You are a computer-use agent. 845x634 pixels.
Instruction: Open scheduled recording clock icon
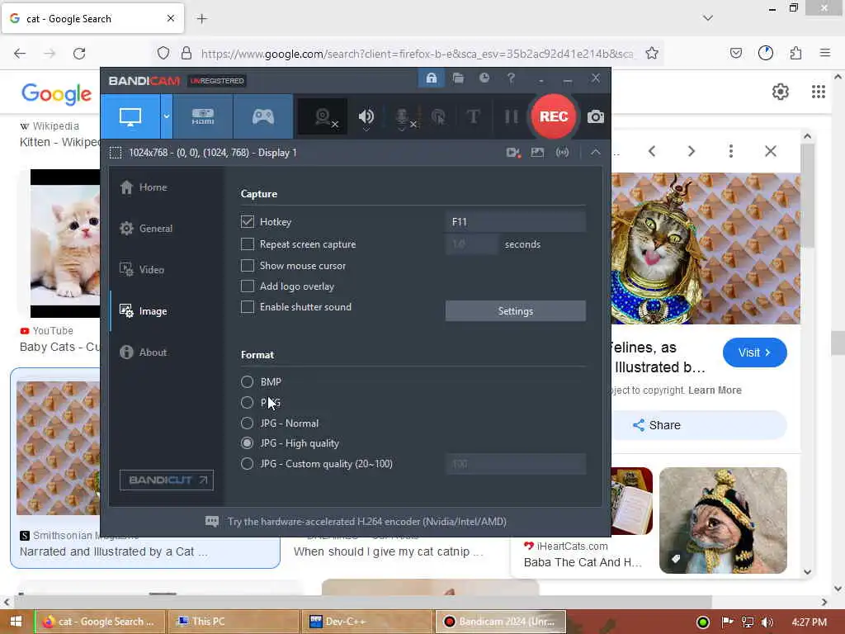tap(484, 78)
